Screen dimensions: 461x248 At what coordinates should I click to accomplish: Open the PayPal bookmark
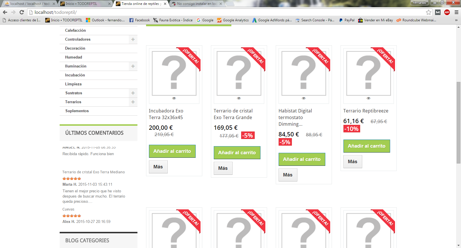pos(347,20)
